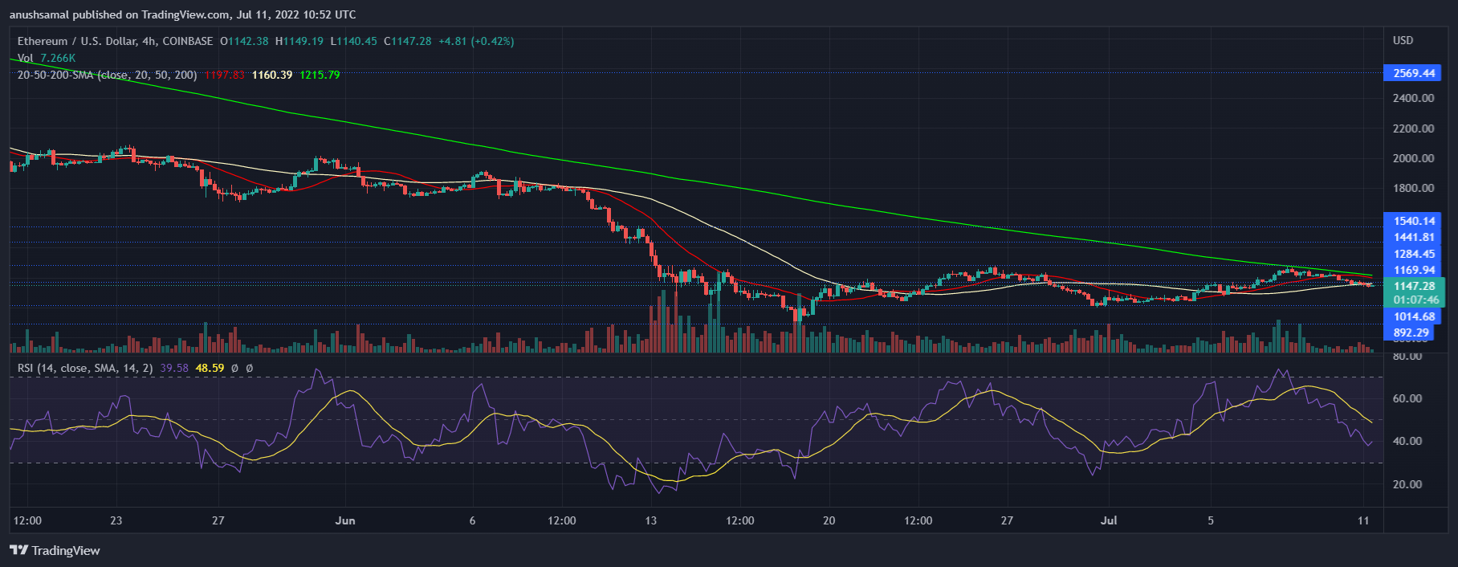
Task: Click the current price label 1147.28
Action: [1414, 286]
